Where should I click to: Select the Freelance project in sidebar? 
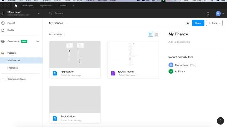coord(13,68)
